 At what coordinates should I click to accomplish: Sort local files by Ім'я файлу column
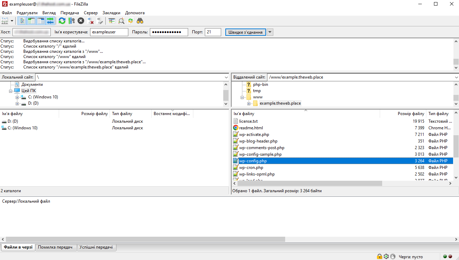30,114
